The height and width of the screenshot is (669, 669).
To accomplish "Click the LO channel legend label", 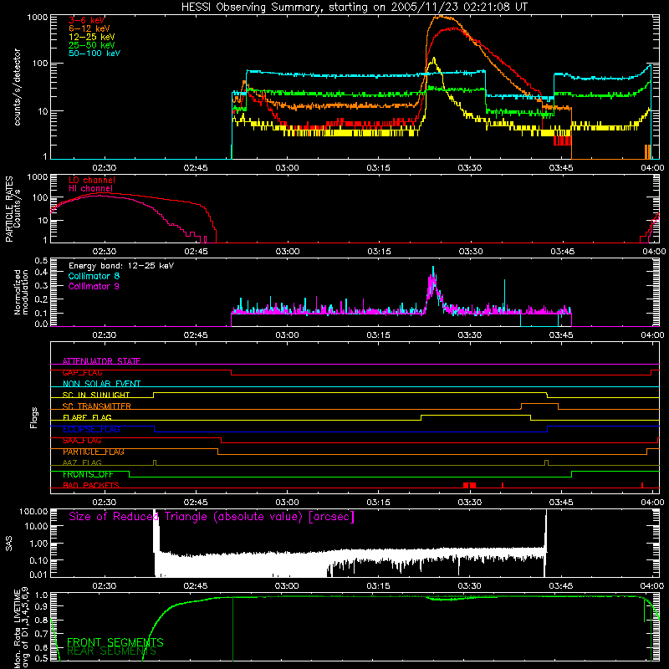I will tap(92, 180).
